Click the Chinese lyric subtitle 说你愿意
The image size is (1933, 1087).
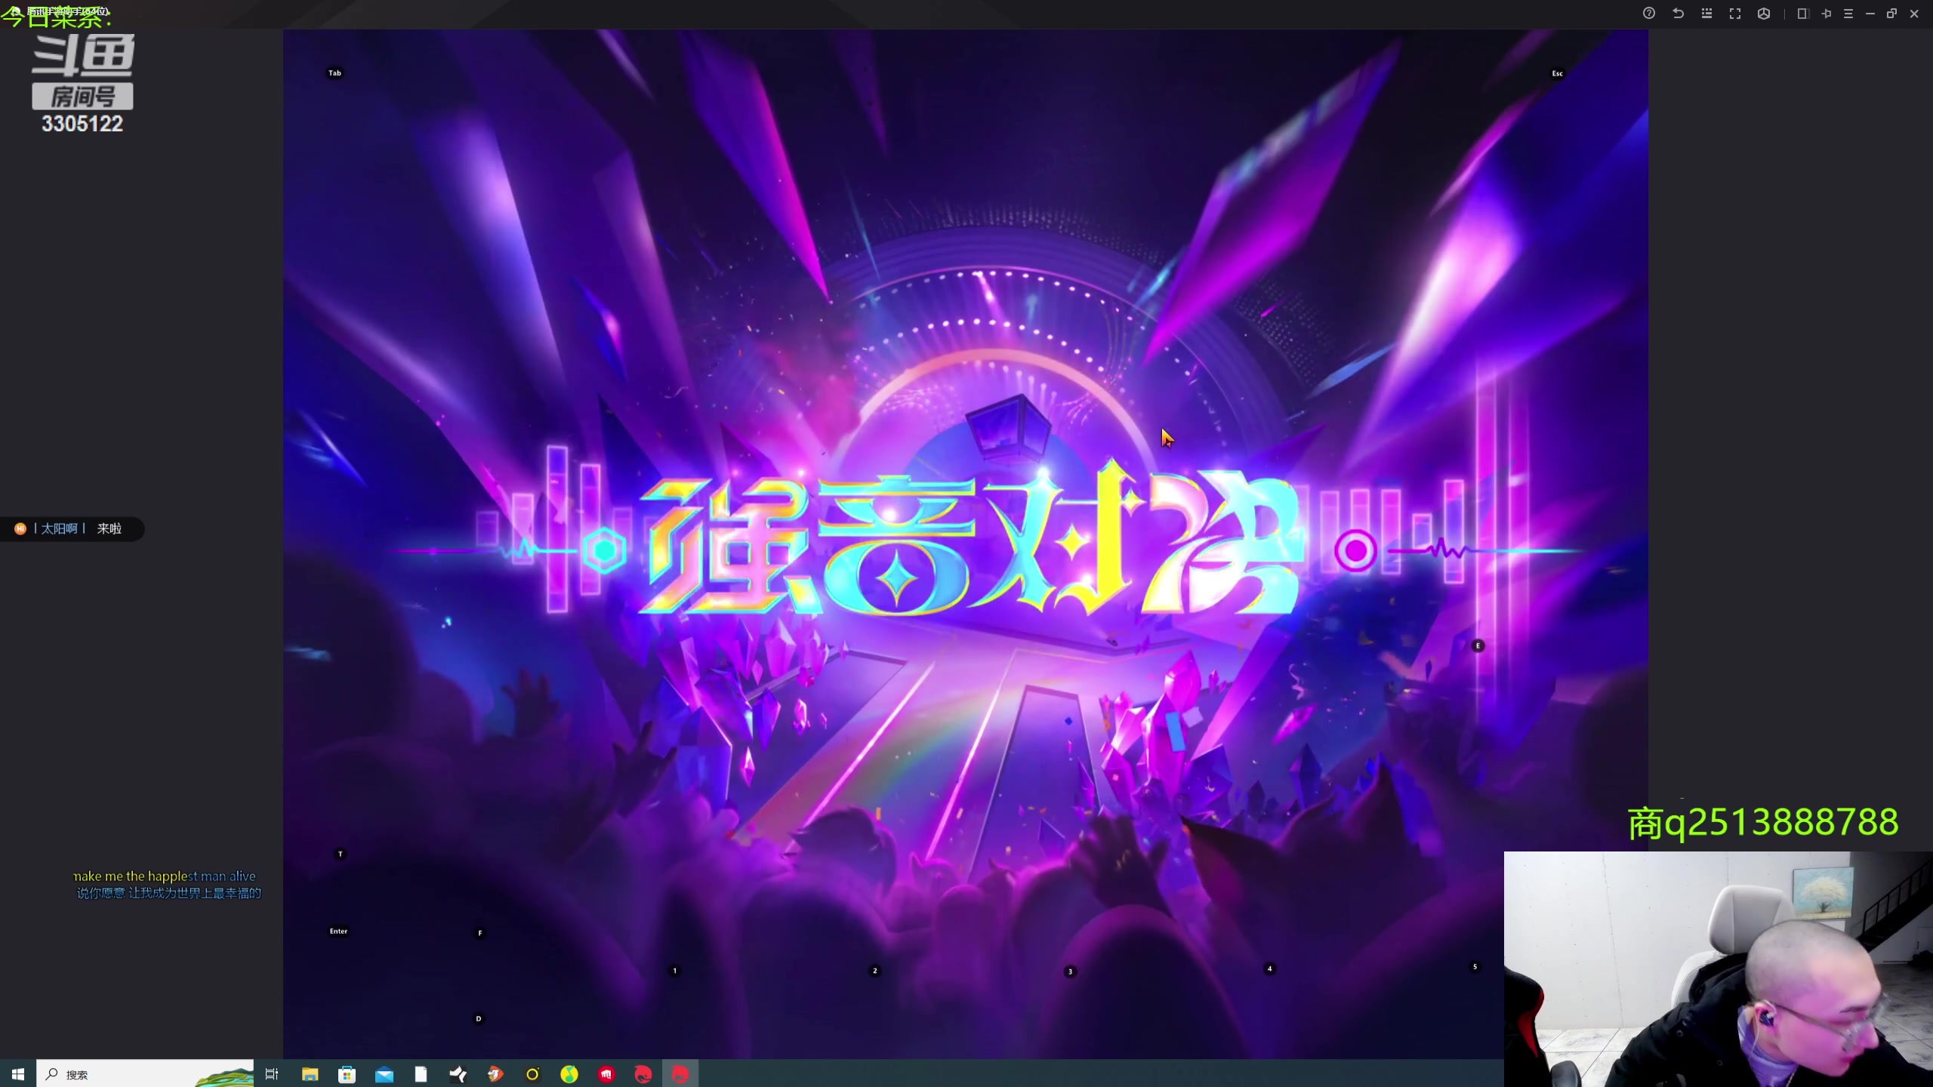[168, 893]
